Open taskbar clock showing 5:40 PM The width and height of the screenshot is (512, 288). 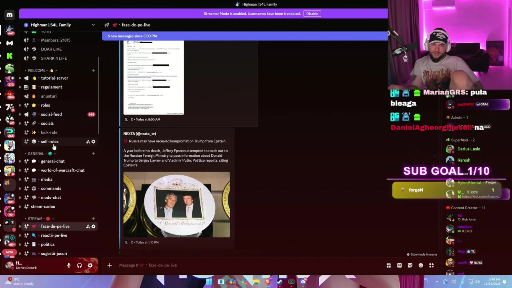[x=492, y=282]
